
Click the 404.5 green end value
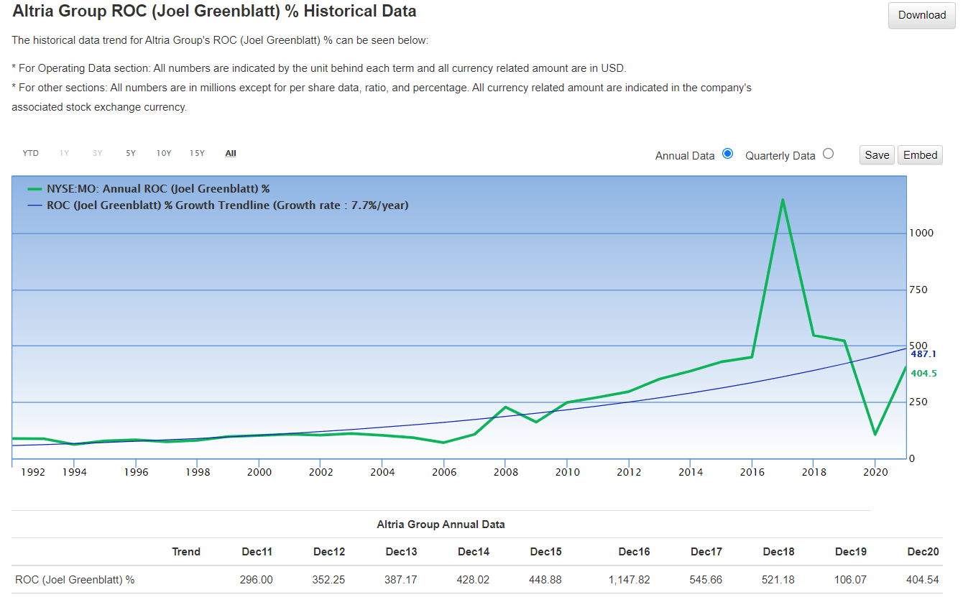tap(923, 374)
